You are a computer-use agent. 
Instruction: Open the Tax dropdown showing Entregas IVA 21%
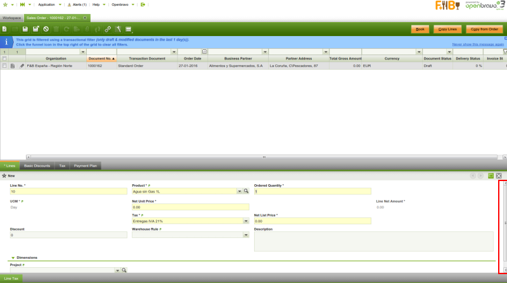245,221
